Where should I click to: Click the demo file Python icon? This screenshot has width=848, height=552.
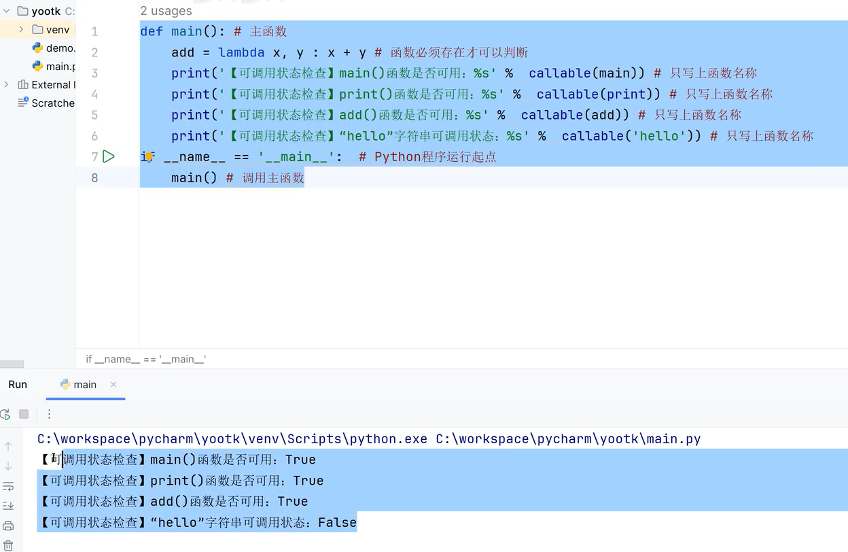[x=37, y=48]
